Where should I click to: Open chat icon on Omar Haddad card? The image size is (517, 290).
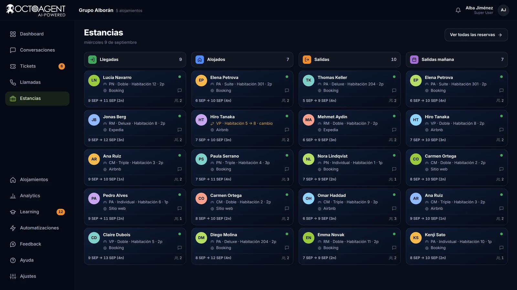(394, 208)
